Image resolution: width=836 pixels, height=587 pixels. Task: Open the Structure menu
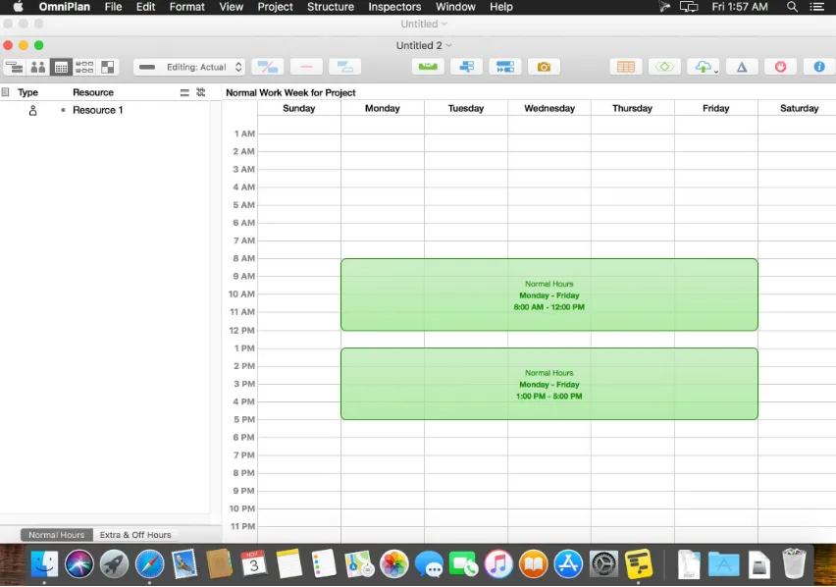[x=331, y=7]
